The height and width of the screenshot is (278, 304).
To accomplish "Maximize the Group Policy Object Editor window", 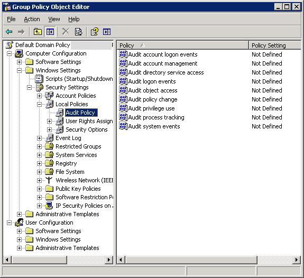I will (x=287, y=7).
